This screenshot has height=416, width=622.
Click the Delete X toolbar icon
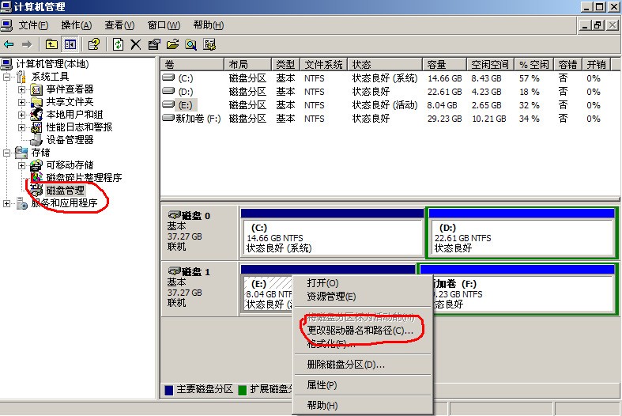coord(136,44)
